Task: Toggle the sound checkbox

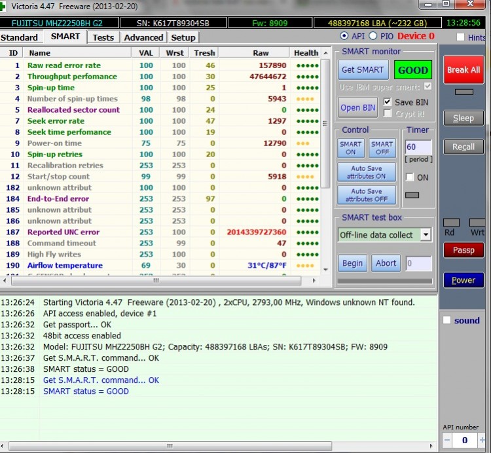Action: tap(446, 320)
